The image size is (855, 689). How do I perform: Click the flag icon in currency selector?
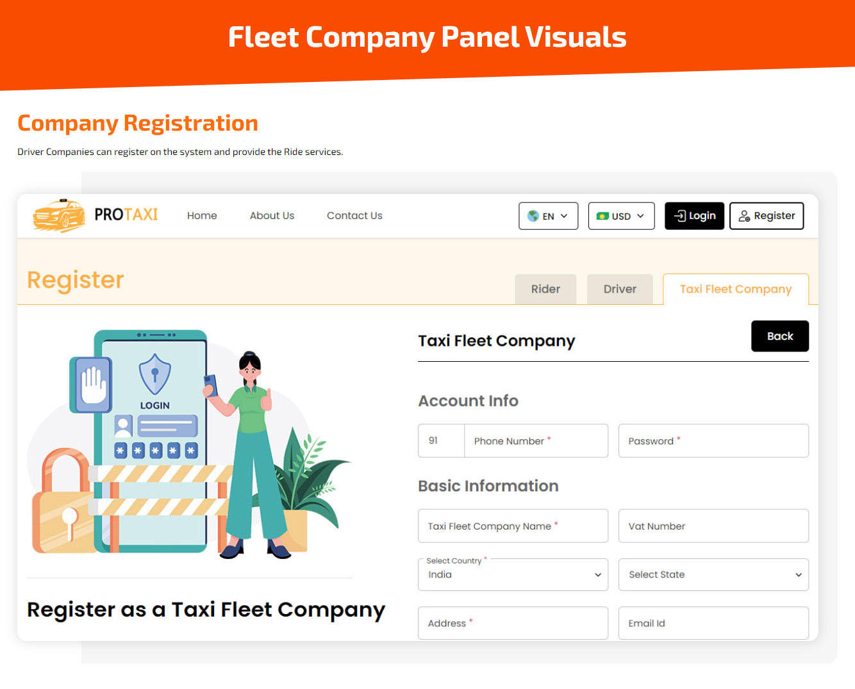coord(603,216)
